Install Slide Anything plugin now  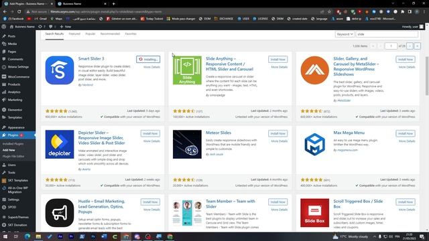(278, 60)
